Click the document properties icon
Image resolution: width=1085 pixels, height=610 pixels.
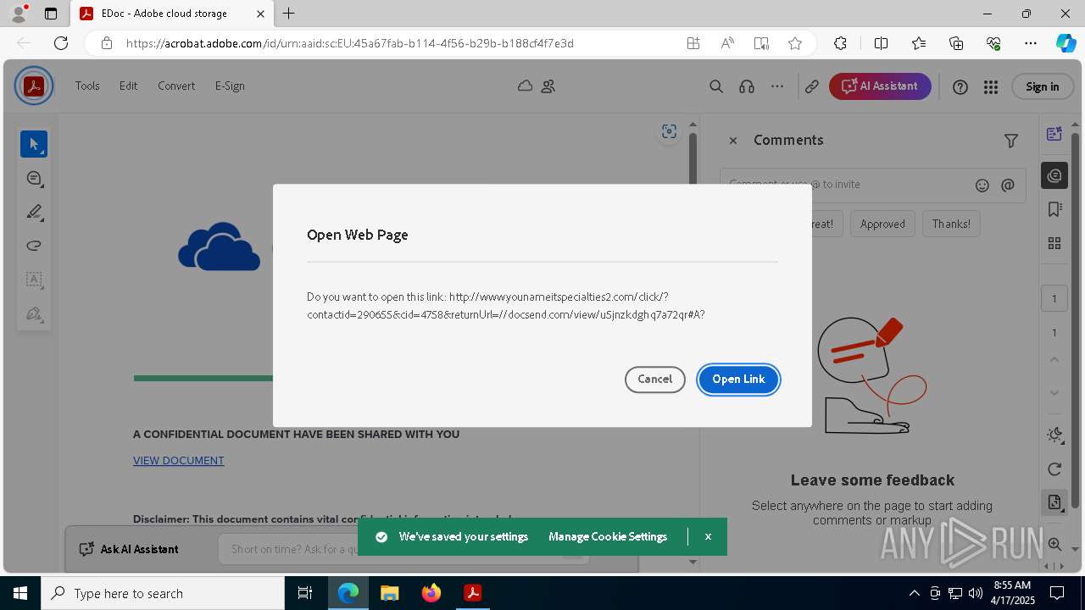pos(1054,502)
